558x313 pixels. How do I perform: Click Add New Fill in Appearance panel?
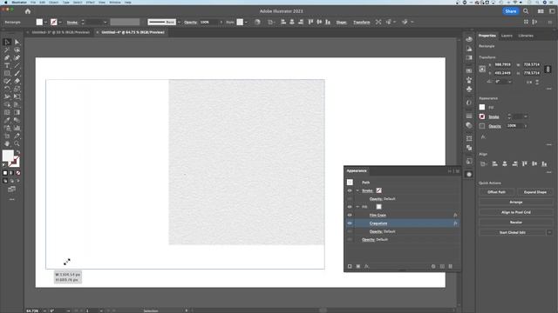click(x=358, y=266)
